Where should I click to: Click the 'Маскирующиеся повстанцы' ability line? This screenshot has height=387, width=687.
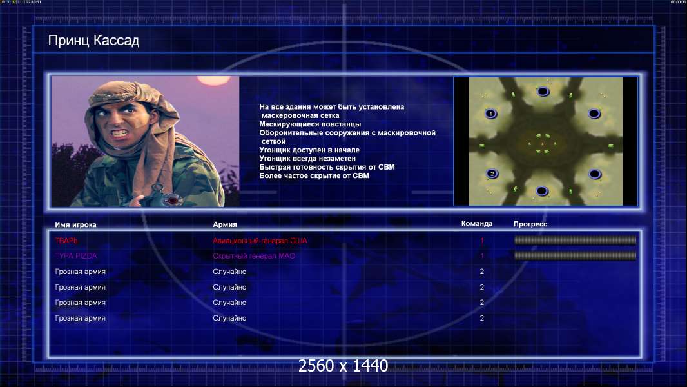pos(310,124)
